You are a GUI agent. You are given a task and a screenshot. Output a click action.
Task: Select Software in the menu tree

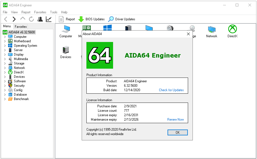point(20,81)
